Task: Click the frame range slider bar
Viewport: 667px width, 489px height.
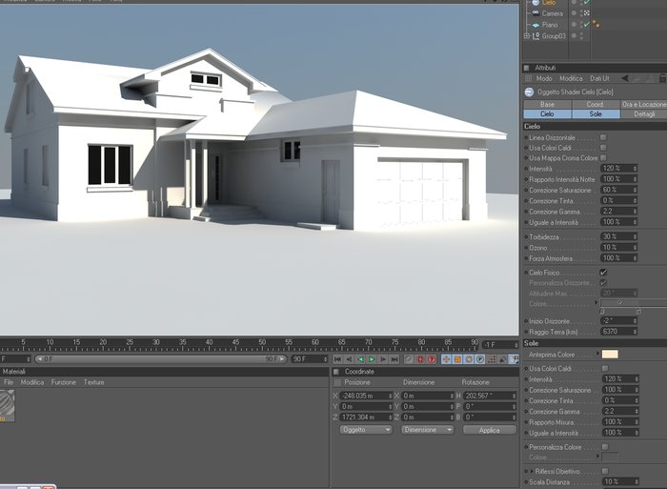Action: [160, 359]
